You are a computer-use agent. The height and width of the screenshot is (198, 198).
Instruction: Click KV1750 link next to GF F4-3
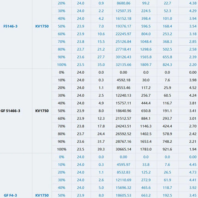pyautogui.click(x=42, y=195)
